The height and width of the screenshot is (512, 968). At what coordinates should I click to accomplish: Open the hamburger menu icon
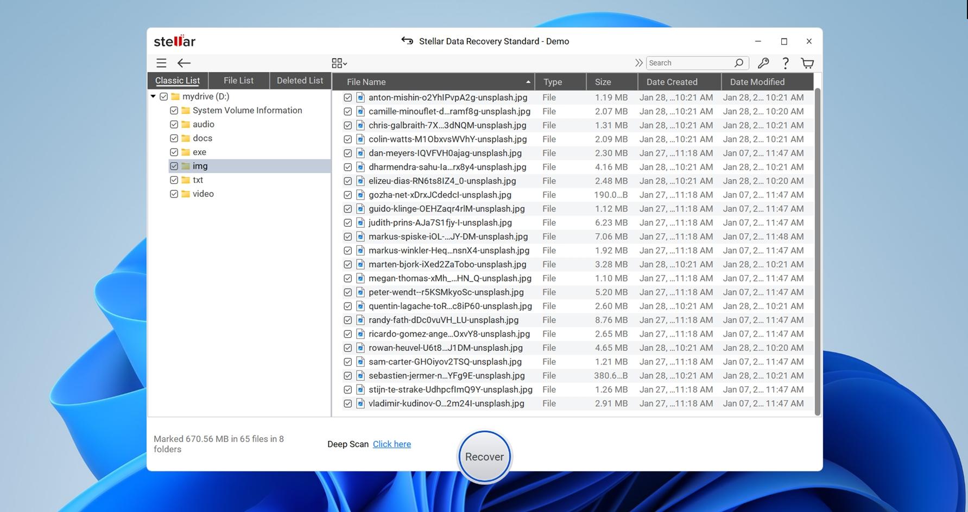coord(161,63)
